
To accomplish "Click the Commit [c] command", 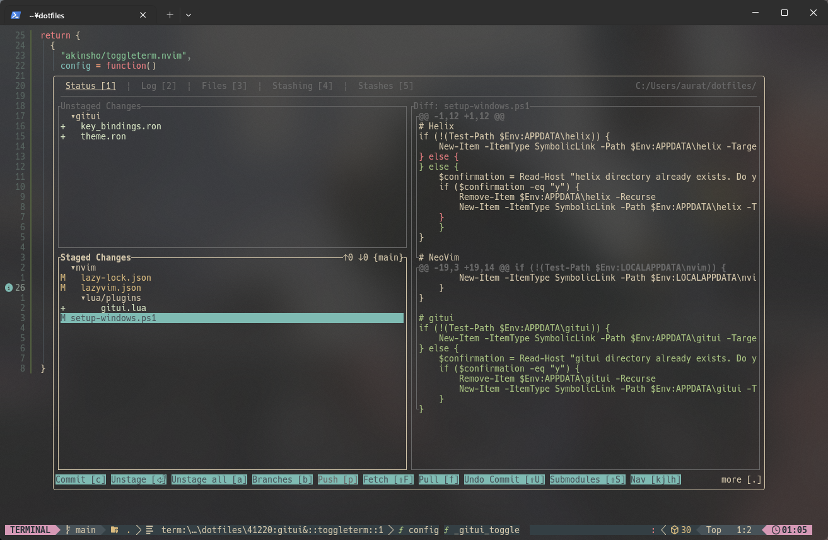I will [81, 479].
